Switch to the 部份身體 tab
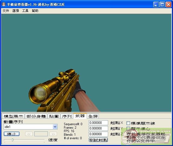Viewport: 173px width, 146px height. pyautogui.click(x=36, y=116)
